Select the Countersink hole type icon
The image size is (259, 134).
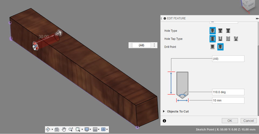click(228, 31)
